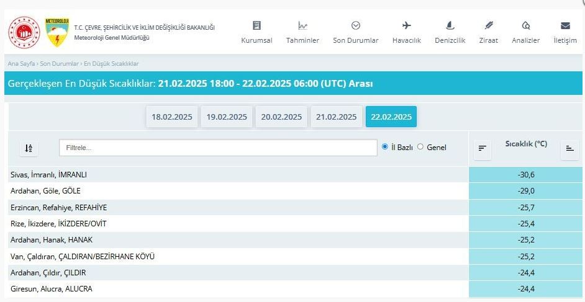The image size is (585, 302).
Task: Open the Tahminler chart icon
Action: (302, 26)
